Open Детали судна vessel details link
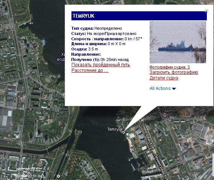 point(164,78)
